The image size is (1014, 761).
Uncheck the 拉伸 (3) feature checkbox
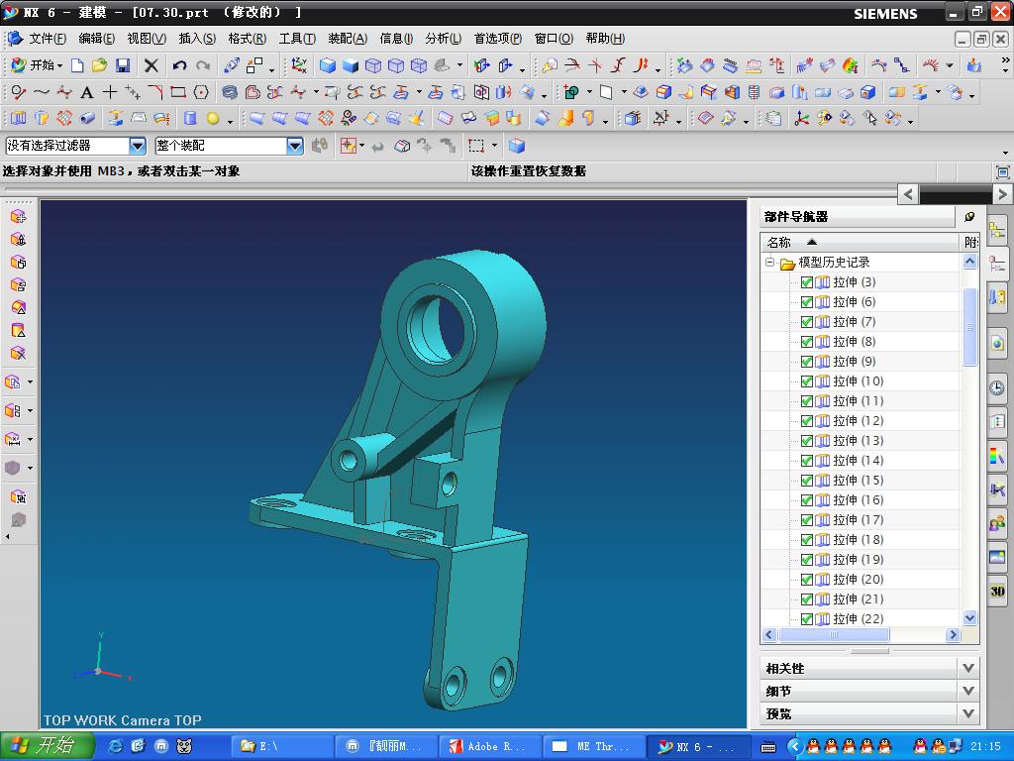click(806, 282)
